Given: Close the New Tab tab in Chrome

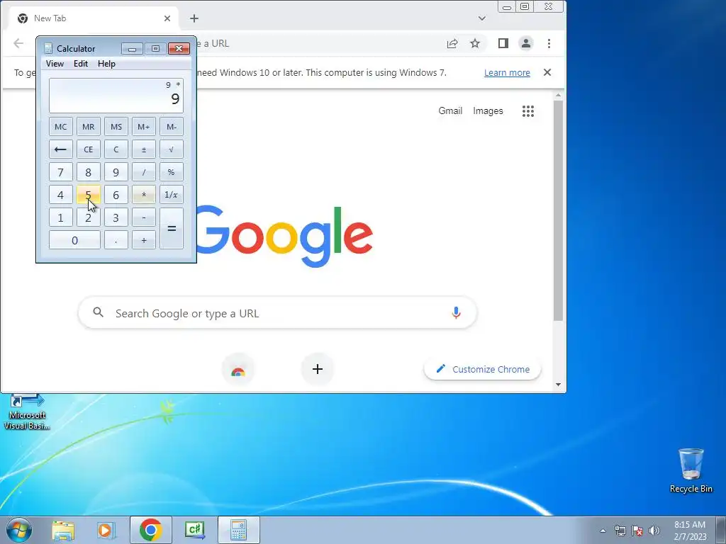Looking at the screenshot, I should coord(167,18).
